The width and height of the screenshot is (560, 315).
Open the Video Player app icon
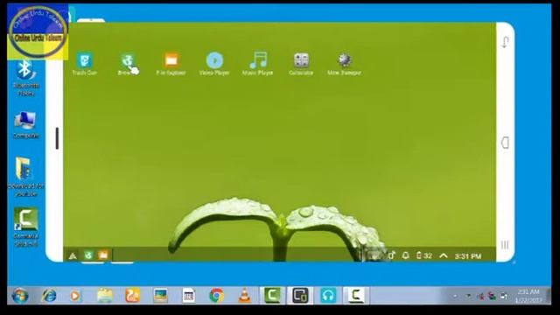(x=214, y=64)
